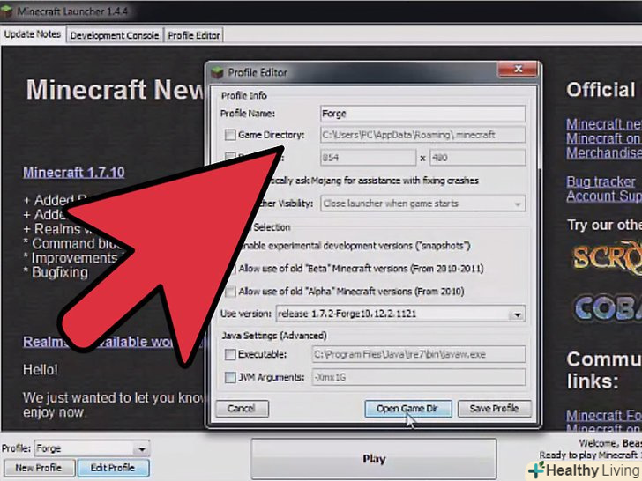Screen dimensions: 642x481
Task: Click the "* Bugfixing" news line
Action: click(x=56, y=272)
